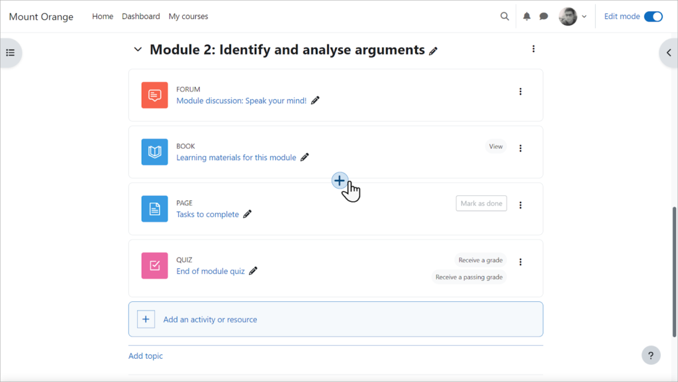Viewport: 678px width, 382px height.
Task: Click the help question mark button
Action: point(651,355)
